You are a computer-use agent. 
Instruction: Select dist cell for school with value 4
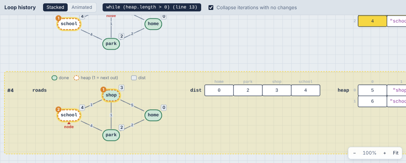tap(306, 91)
